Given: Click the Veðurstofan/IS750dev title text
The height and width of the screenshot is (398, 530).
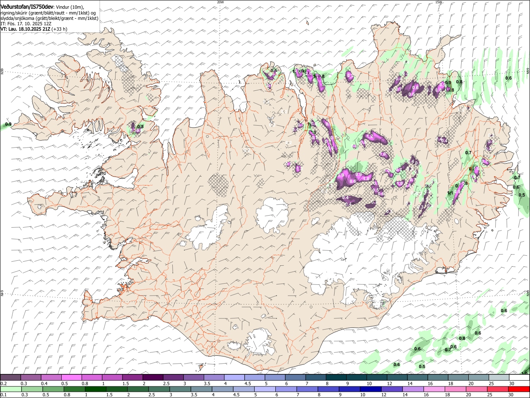Looking at the screenshot, I should click(27, 7).
